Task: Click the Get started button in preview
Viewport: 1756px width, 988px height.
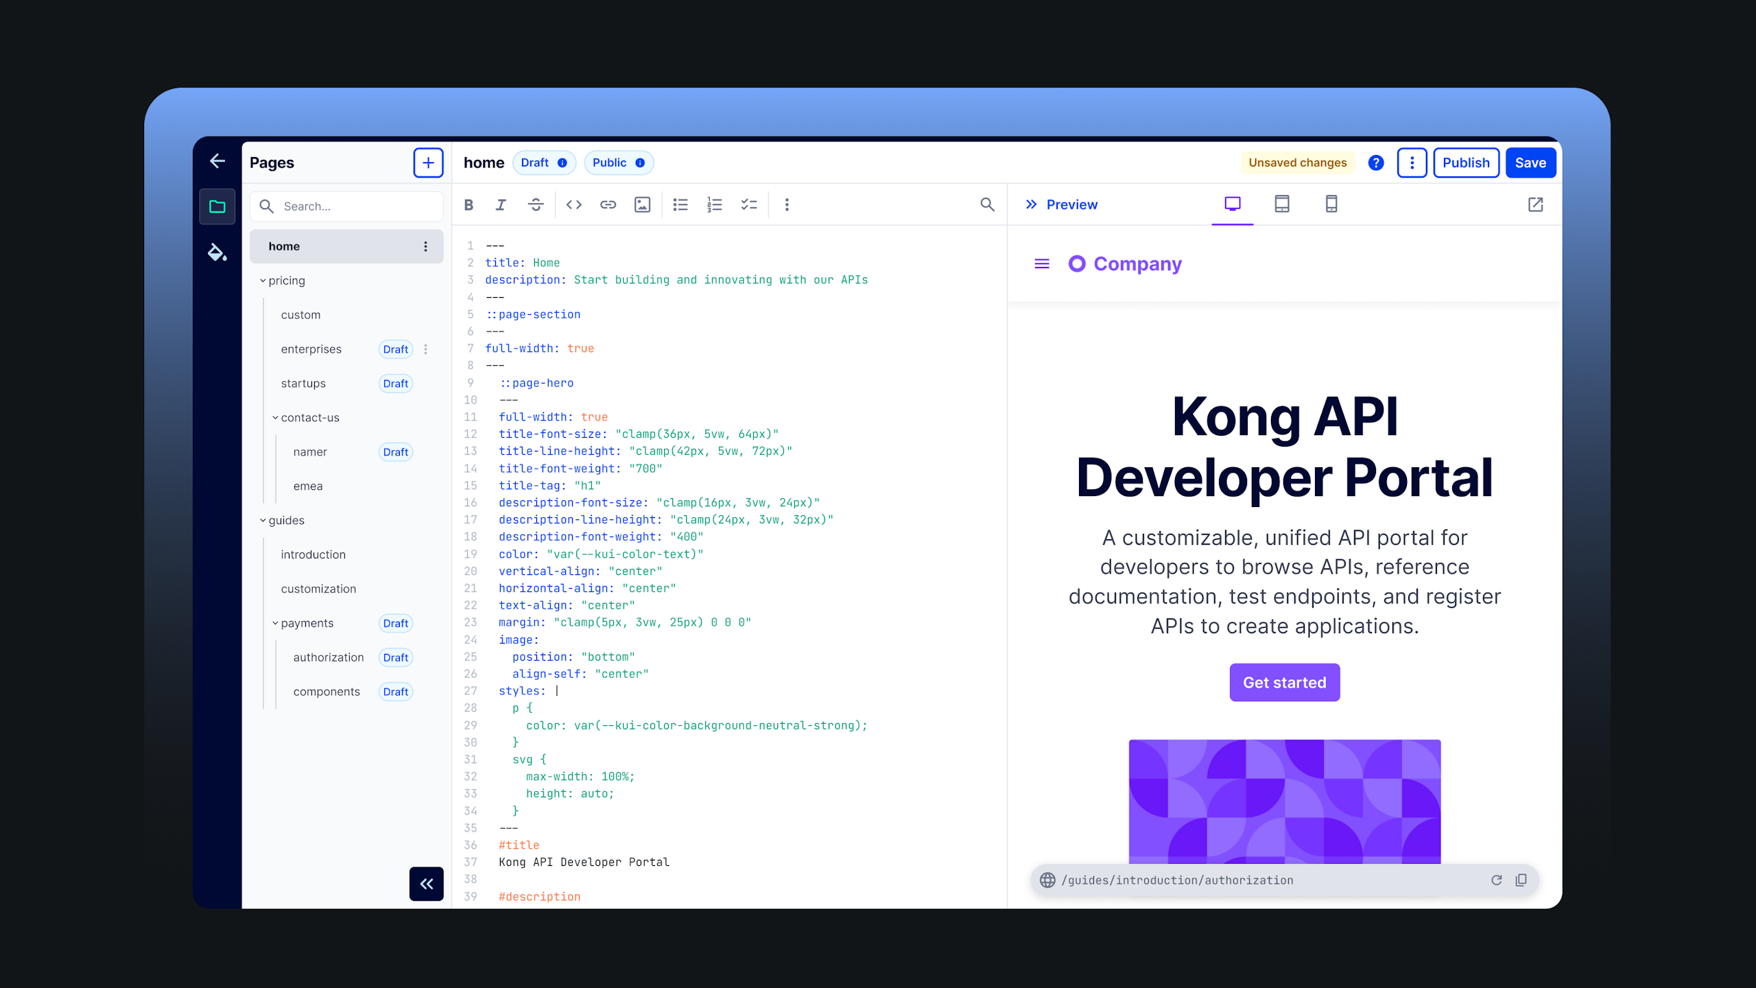Action: tap(1285, 683)
